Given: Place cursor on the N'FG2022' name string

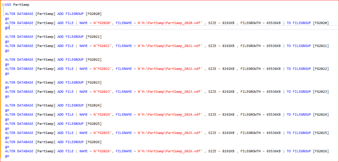Looking at the screenshot, I should pos(102,69).
